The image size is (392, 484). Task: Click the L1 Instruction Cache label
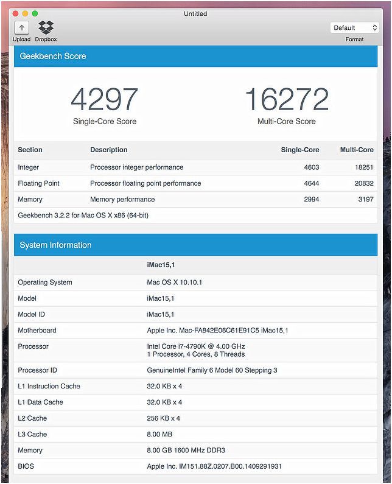[x=49, y=387]
